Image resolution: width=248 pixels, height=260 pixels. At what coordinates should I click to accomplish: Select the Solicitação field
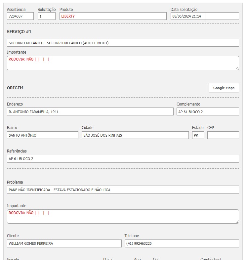click(x=46, y=16)
